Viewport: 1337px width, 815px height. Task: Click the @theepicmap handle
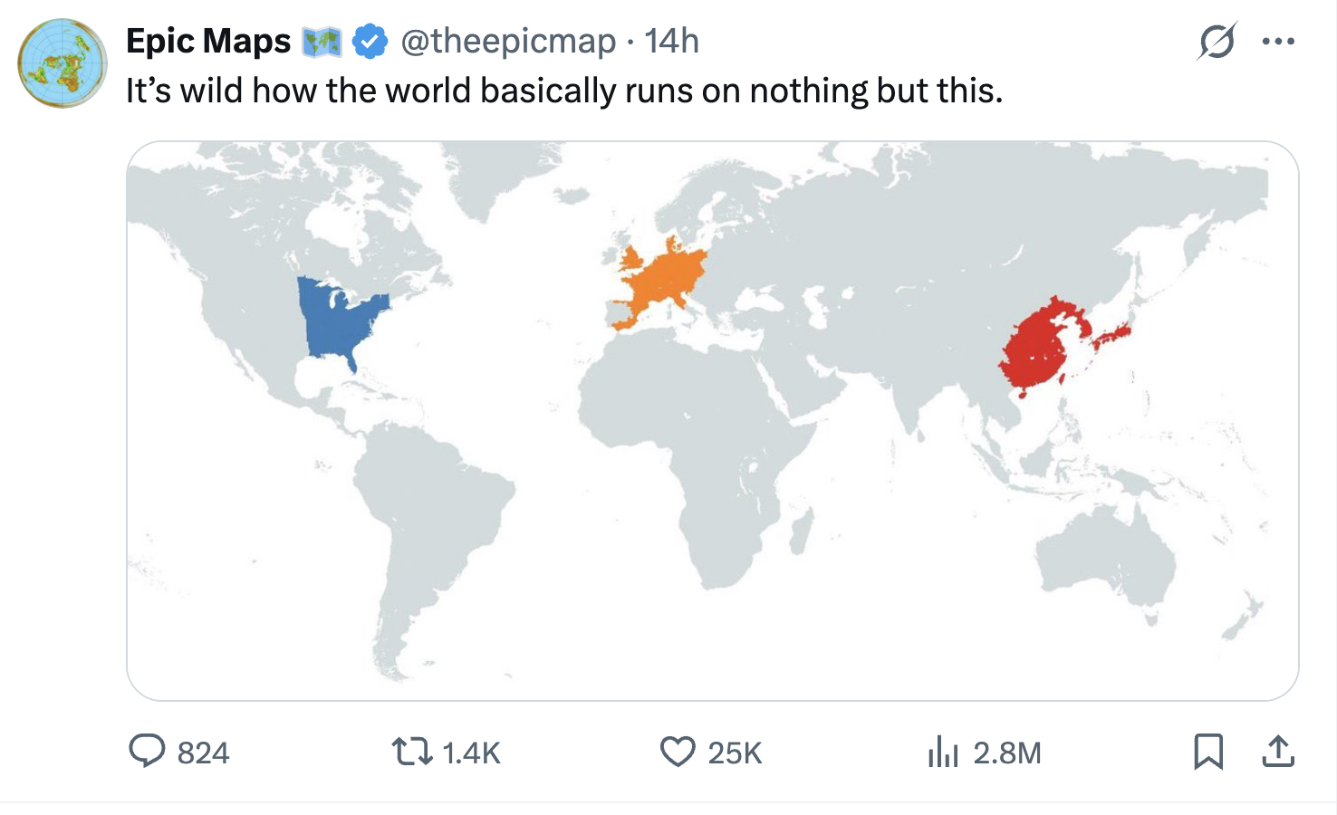(508, 41)
